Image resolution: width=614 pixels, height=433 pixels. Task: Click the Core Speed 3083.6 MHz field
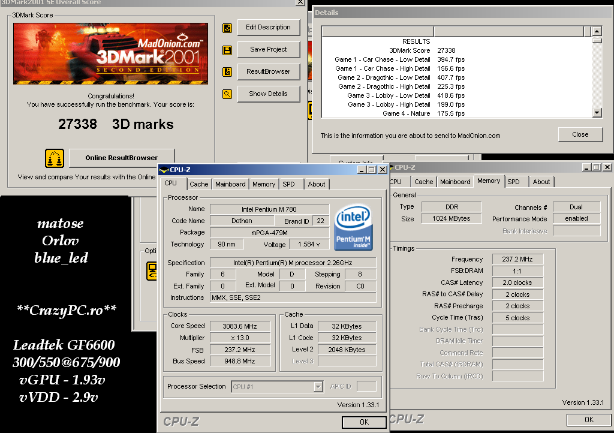(x=240, y=326)
